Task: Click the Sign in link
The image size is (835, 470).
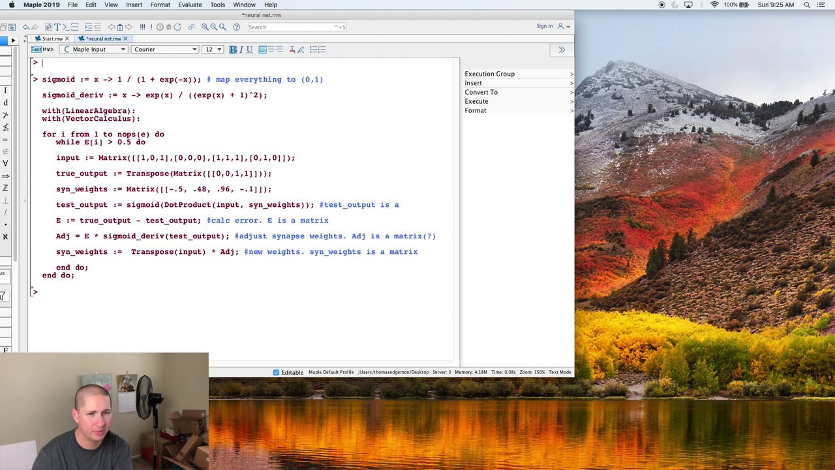Action: point(545,26)
